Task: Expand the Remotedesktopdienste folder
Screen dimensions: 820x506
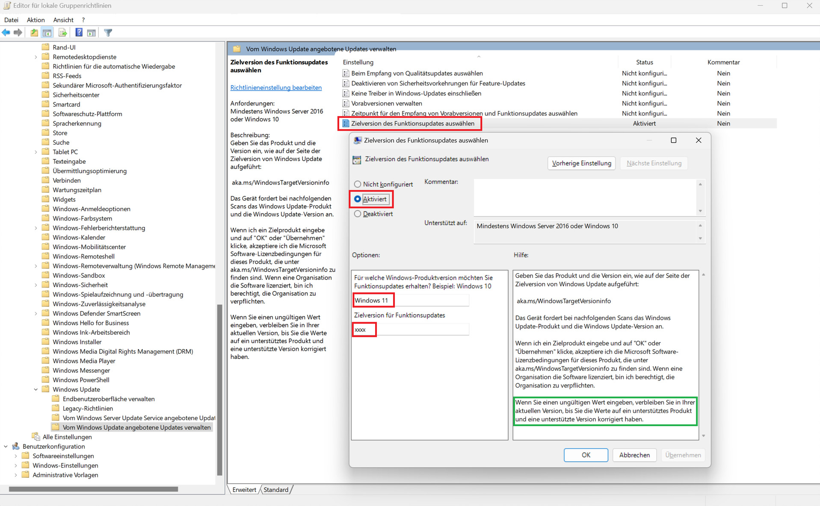Action: [x=36, y=57]
